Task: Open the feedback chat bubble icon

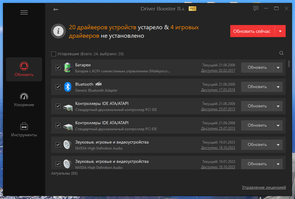Action: click(x=256, y=8)
